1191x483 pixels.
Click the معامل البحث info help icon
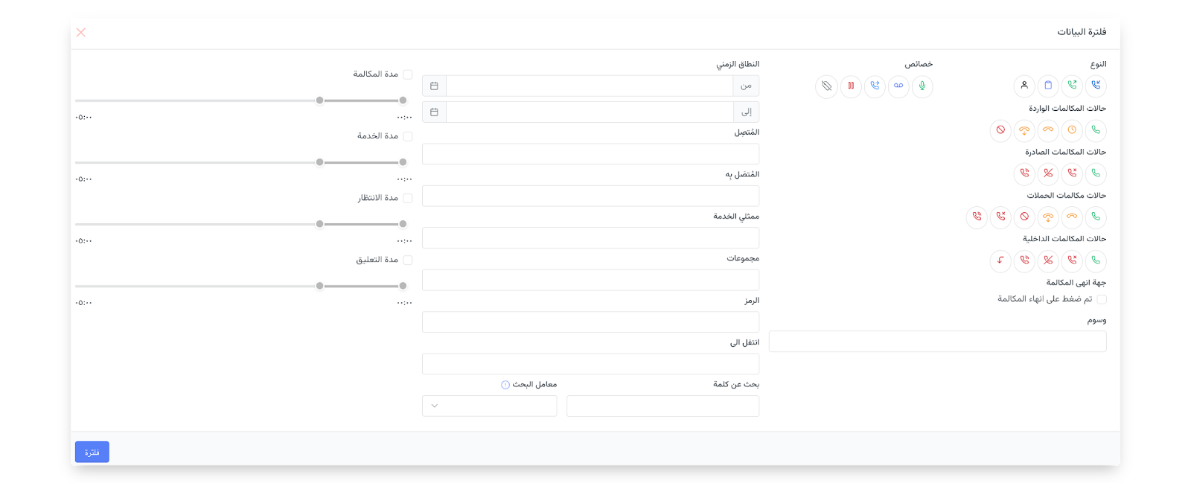(x=505, y=385)
